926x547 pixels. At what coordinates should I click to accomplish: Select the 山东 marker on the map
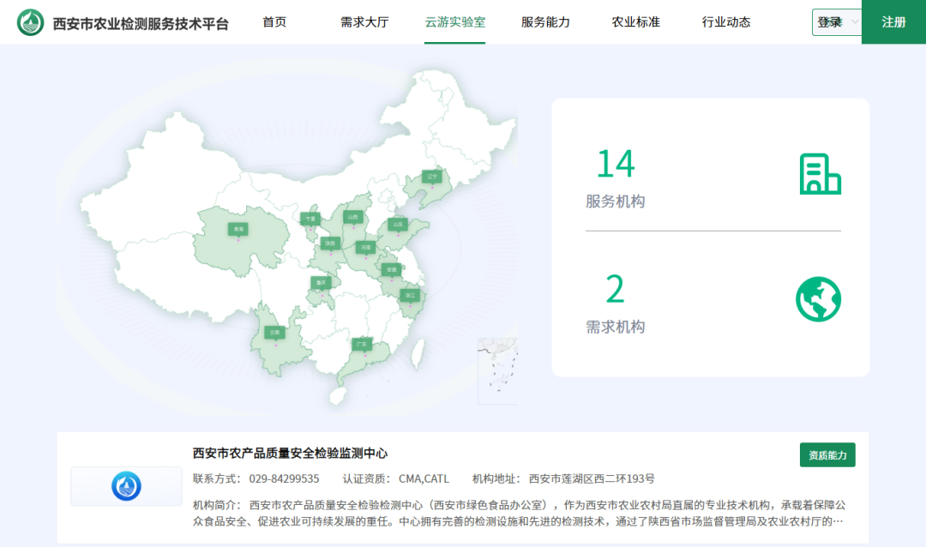click(x=398, y=225)
